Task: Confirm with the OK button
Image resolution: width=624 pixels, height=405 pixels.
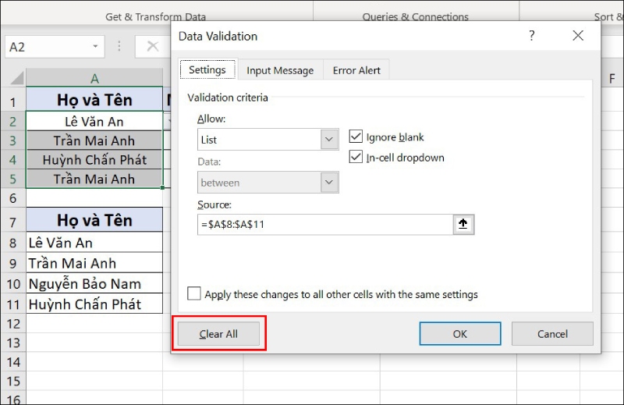Action: [x=460, y=334]
